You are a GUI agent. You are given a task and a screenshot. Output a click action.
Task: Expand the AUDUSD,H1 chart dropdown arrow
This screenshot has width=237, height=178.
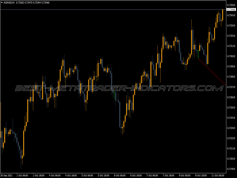click(x=2, y=2)
